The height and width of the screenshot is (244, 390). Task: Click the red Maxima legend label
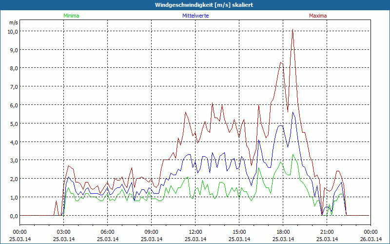(x=318, y=16)
